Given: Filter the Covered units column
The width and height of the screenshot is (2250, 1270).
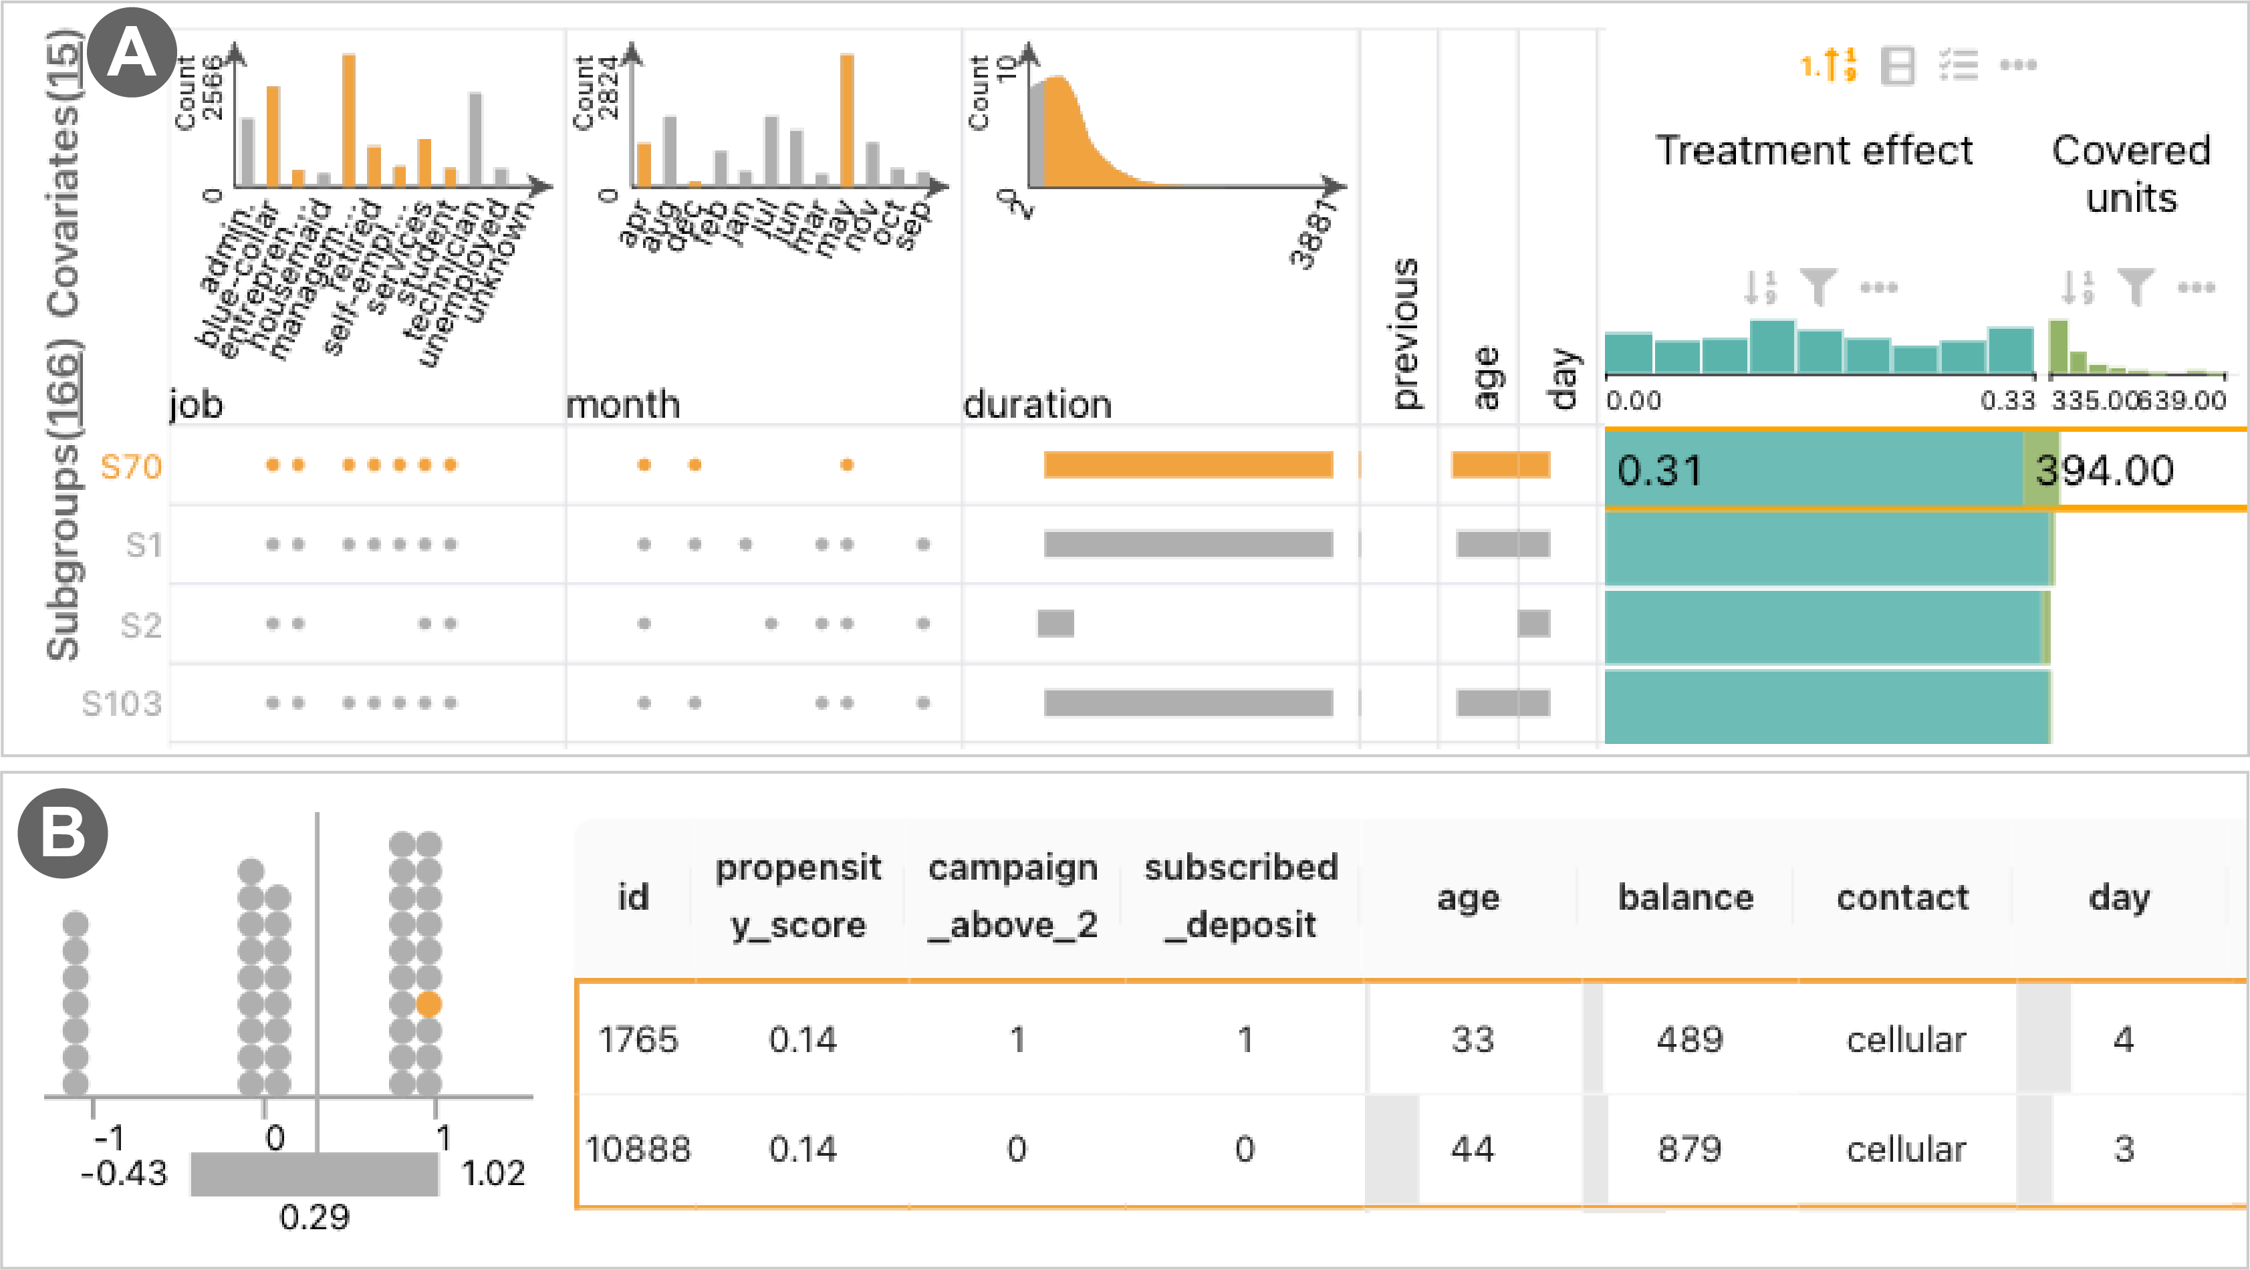Looking at the screenshot, I should [2136, 287].
